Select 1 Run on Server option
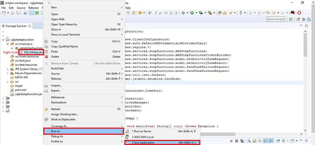Screen dimensions: 315x145 (x=162, y=131)
